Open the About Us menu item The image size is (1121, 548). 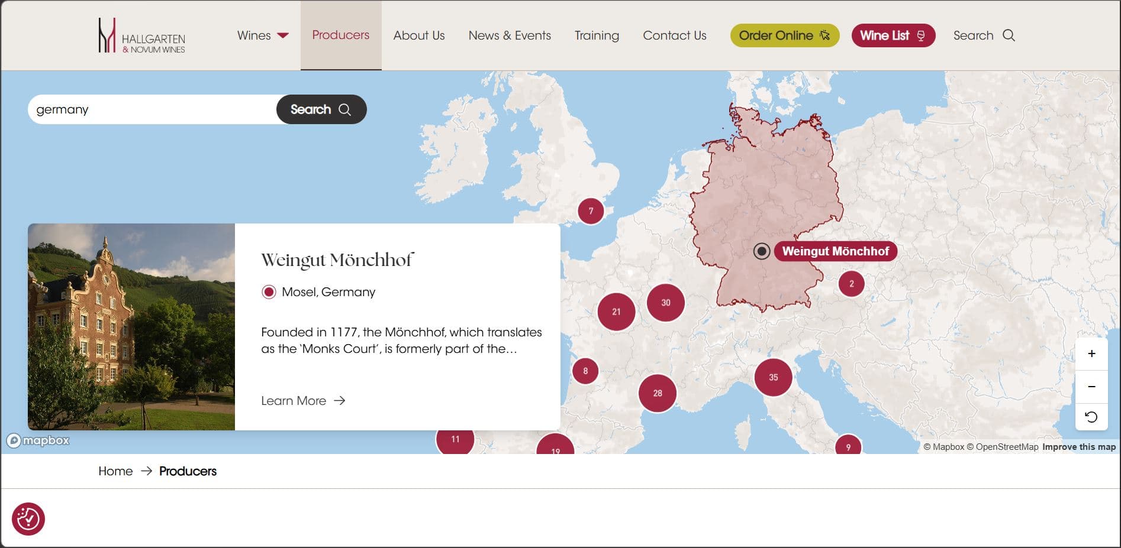tap(419, 35)
